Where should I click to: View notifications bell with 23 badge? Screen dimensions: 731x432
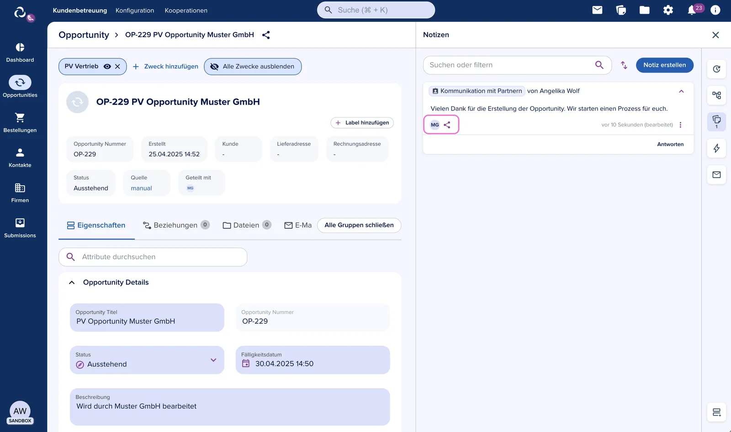pos(693,10)
